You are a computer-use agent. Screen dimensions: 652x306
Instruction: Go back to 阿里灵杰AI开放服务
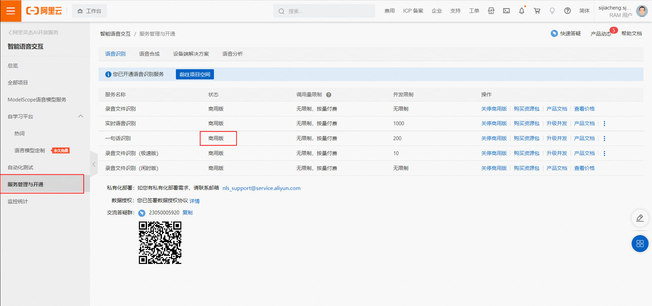[33, 33]
